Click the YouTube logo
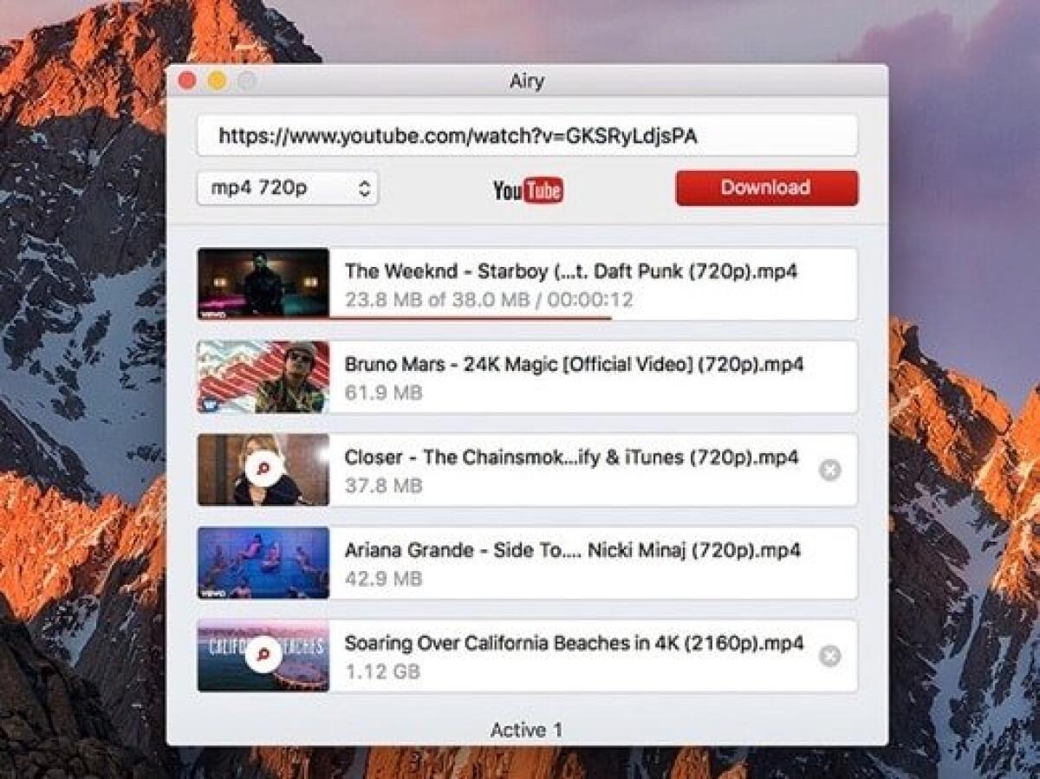This screenshot has width=1040, height=779. click(530, 188)
